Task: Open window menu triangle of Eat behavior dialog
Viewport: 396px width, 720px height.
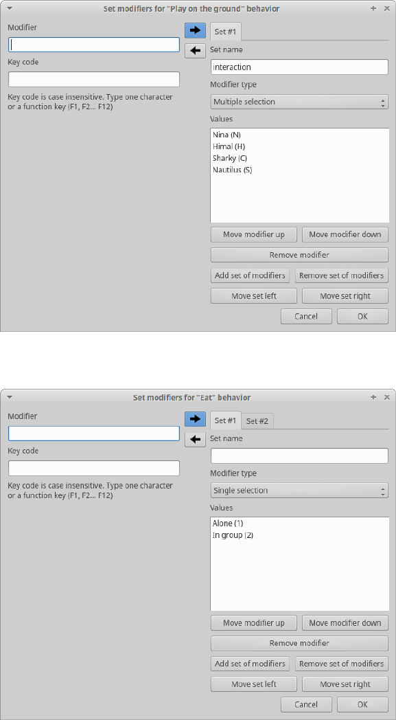Action: 9,397
